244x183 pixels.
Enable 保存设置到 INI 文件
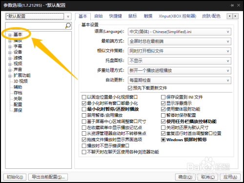pos(163,97)
